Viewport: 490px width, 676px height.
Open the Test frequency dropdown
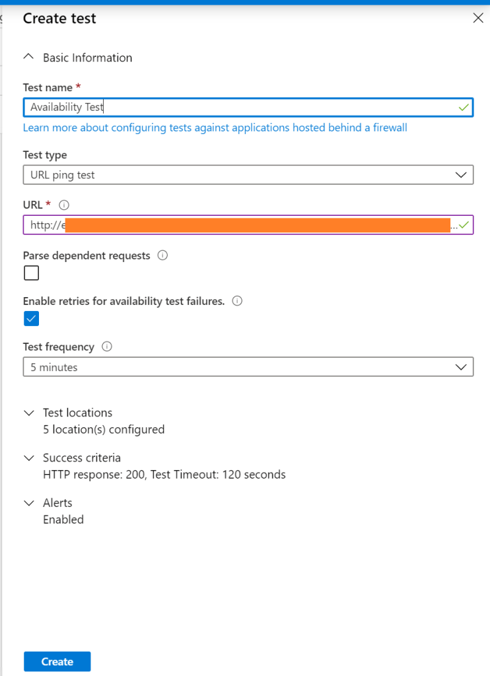click(248, 367)
